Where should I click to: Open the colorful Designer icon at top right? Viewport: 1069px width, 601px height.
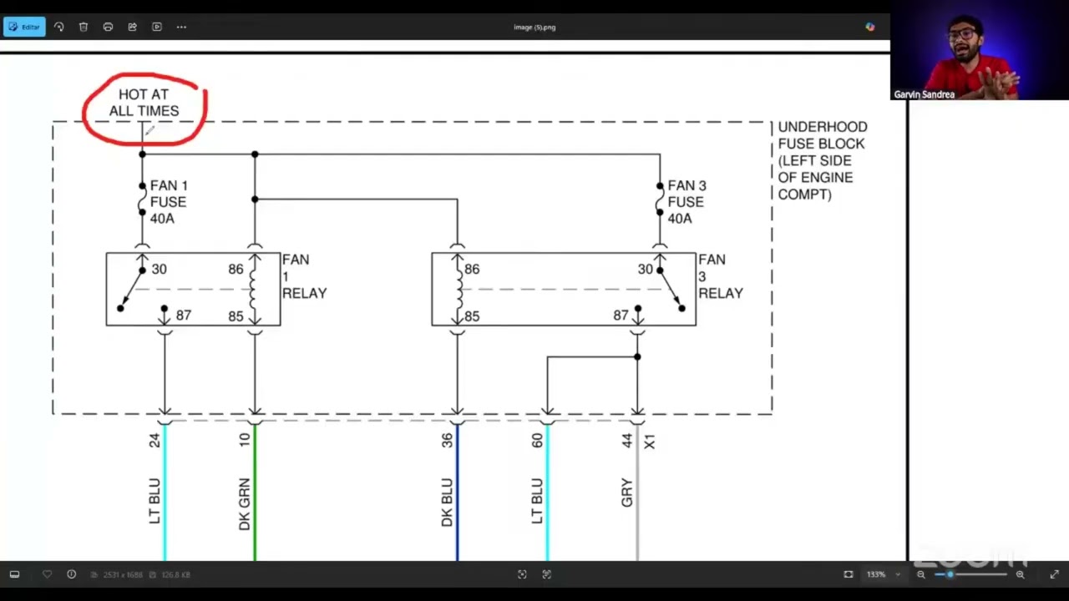click(x=870, y=27)
